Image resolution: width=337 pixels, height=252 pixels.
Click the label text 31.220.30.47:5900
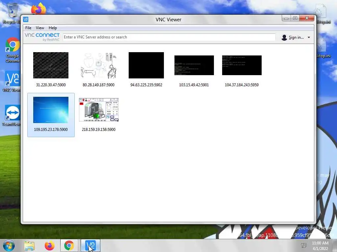click(51, 85)
